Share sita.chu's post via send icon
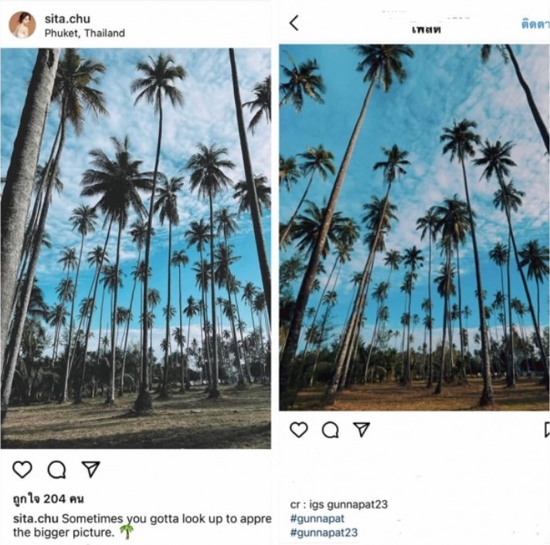 point(90,468)
